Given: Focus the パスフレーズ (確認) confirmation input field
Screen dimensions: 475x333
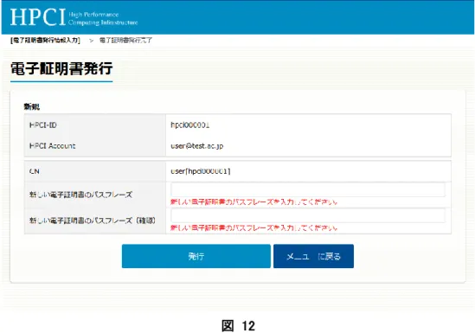Looking at the screenshot, I should click(x=308, y=215).
